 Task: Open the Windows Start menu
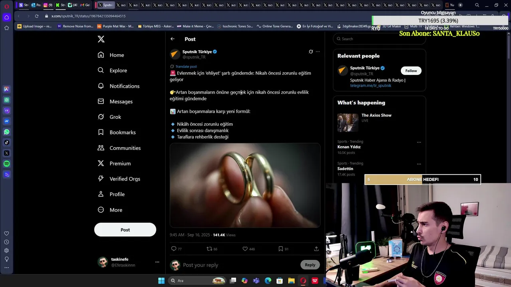161,281
